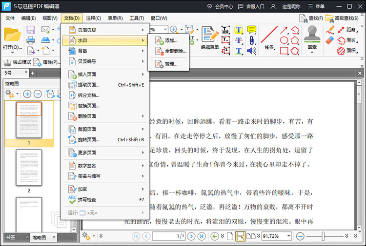Select the underline T tool
The image size is (366, 246).
click(239, 51)
